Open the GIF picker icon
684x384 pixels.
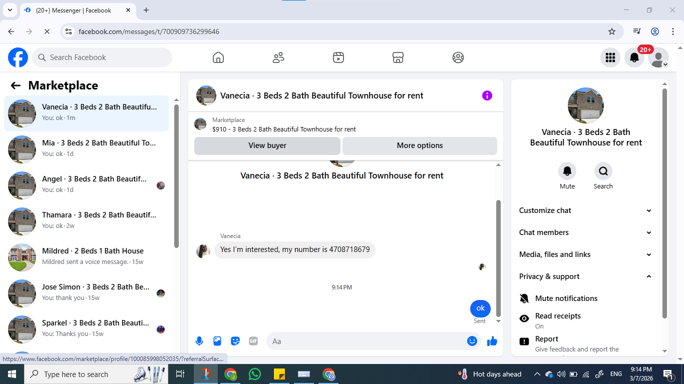(x=253, y=341)
